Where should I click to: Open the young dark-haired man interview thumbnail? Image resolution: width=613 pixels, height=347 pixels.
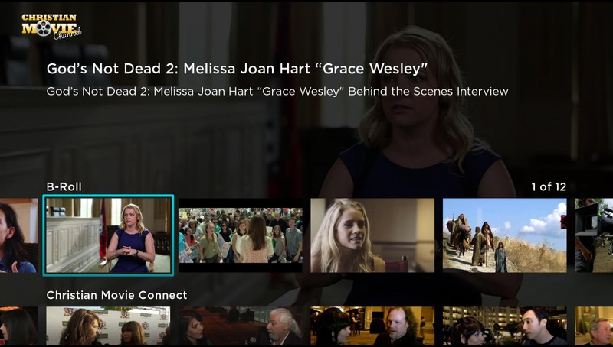(x=504, y=326)
